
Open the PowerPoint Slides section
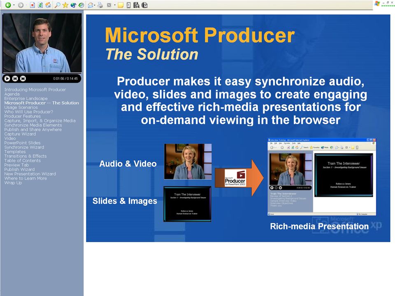pos(22,143)
